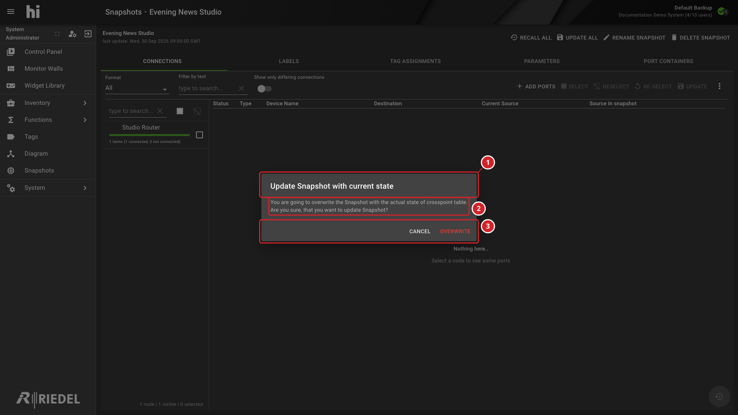This screenshot has height=415, width=738.
Task: Expand the Inventory menu
Action: point(48,103)
